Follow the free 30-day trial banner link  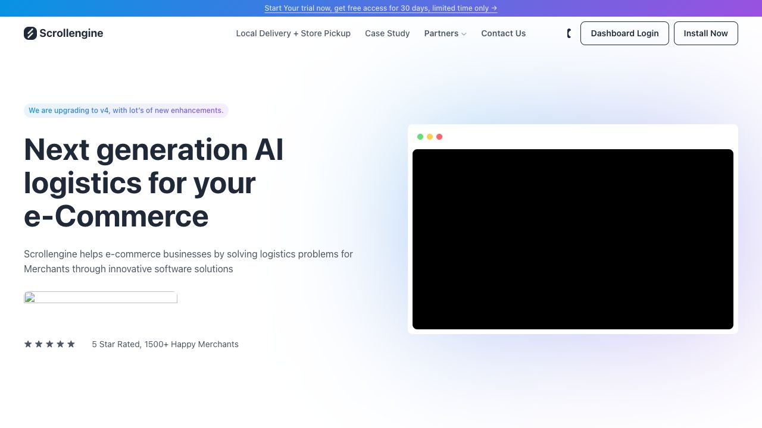(381, 8)
